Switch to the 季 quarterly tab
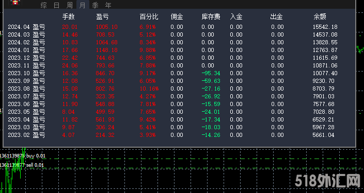This screenshot has width=364, height=193. coord(95,5)
